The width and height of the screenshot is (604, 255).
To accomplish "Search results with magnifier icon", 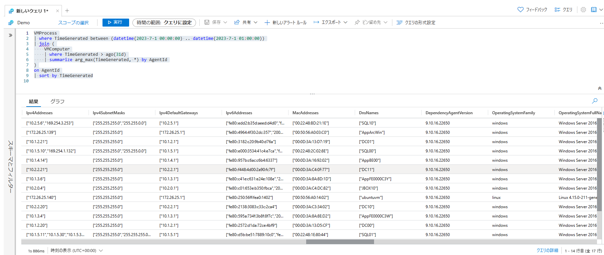I will (x=595, y=101).
